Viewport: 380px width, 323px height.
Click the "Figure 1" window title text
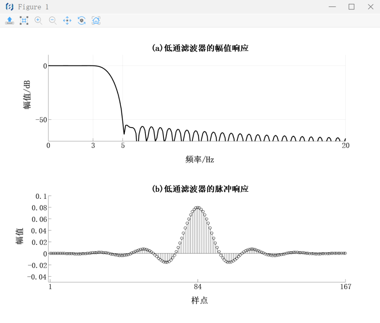tap(33, 7)
